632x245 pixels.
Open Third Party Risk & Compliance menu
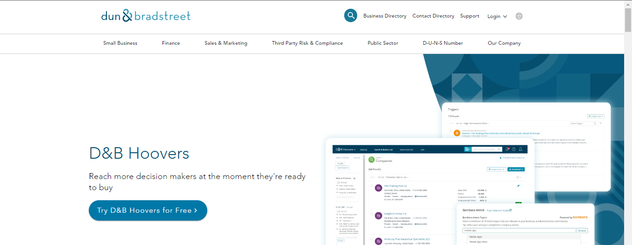(307, 43)
